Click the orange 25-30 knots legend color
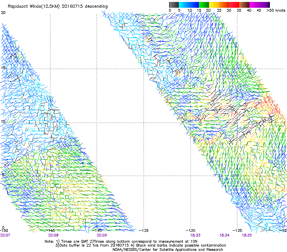This screenshot has width=287, height=252. coord(224,5)
